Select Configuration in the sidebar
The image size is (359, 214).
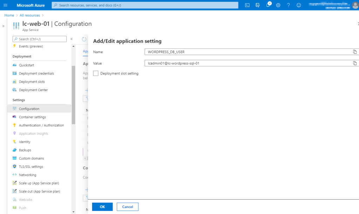point(39,109)
